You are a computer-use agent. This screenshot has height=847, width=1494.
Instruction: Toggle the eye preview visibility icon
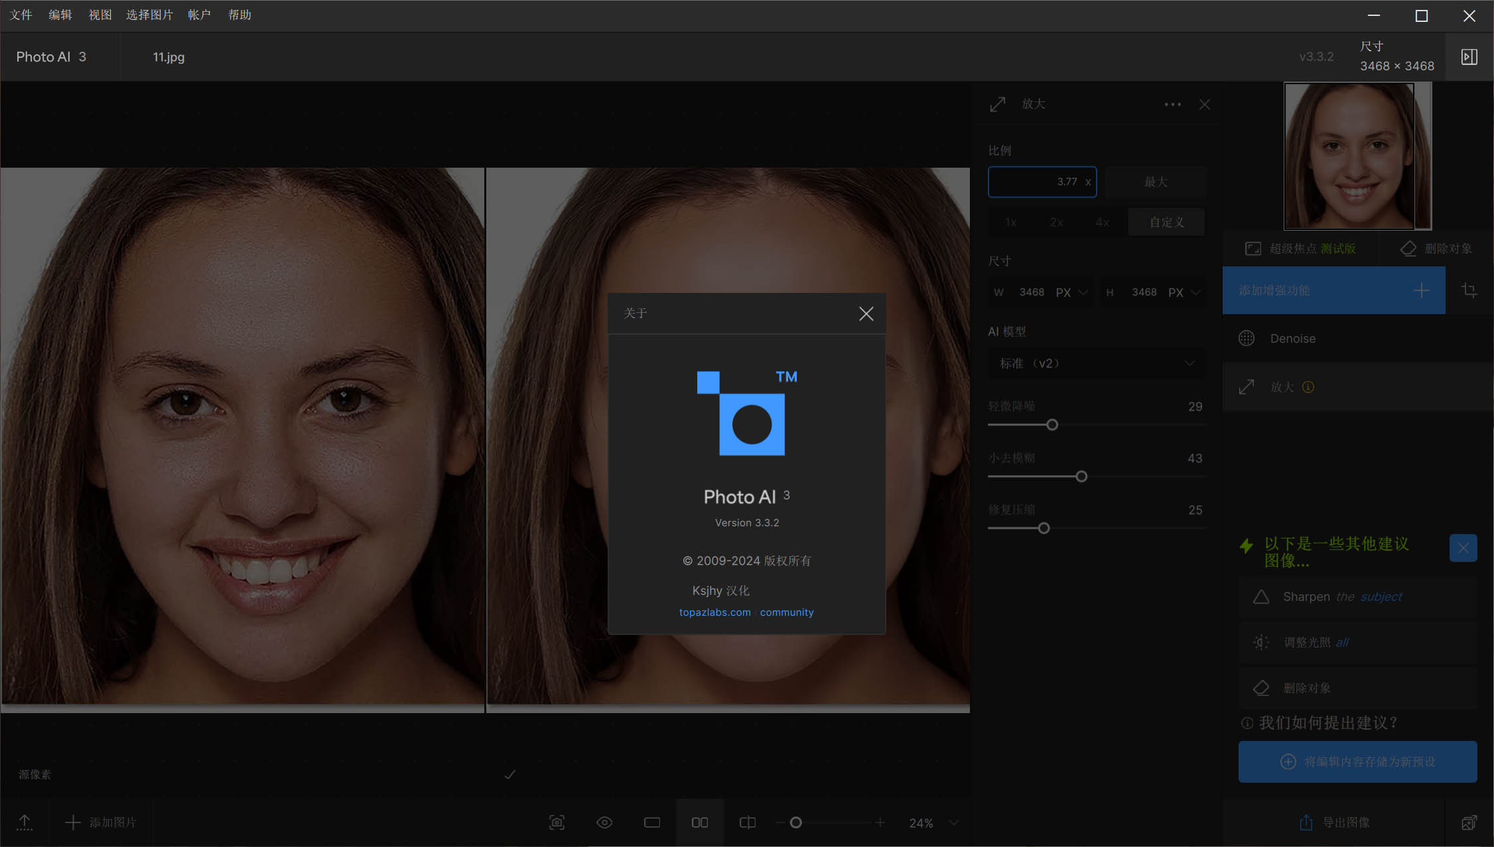pos(604,822)
